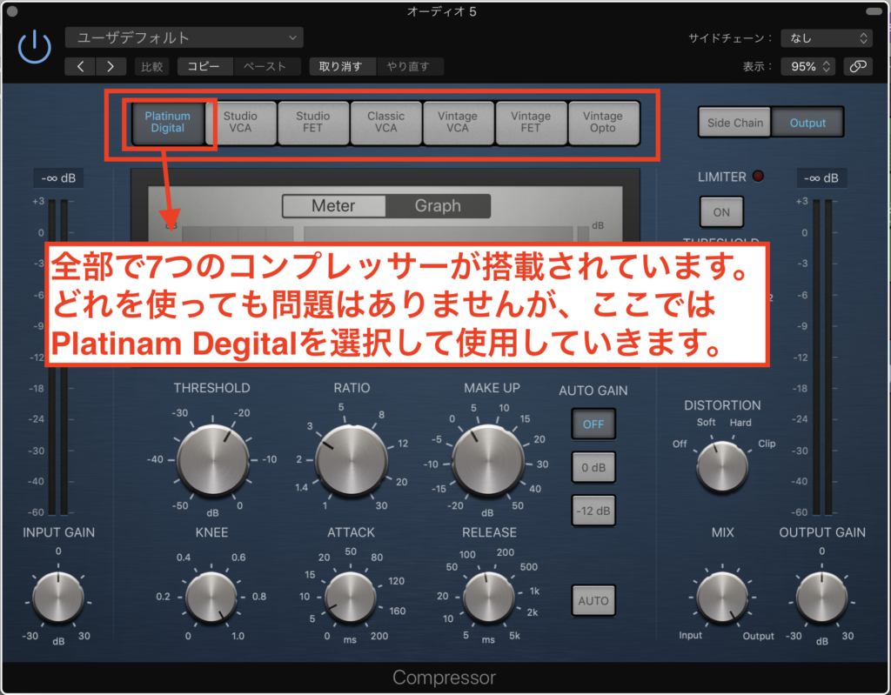
Task: Click the Compressor plug-in name label
Action: (x=444, y=678)
